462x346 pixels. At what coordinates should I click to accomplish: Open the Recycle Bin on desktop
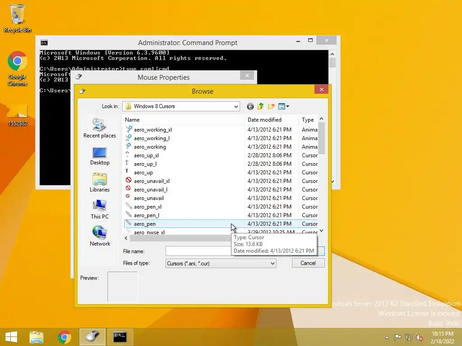pyautogui.click(x=18, y=18)
